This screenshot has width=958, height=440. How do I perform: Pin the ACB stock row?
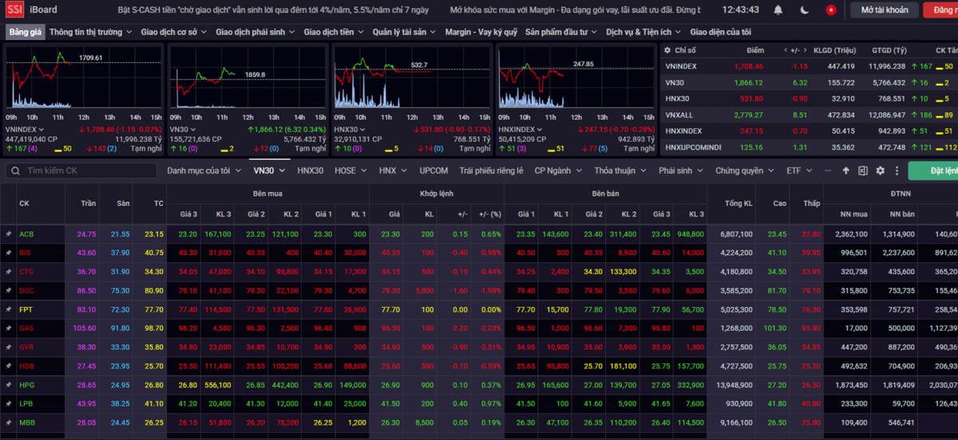pyautogui.click(x=9, y=234)
